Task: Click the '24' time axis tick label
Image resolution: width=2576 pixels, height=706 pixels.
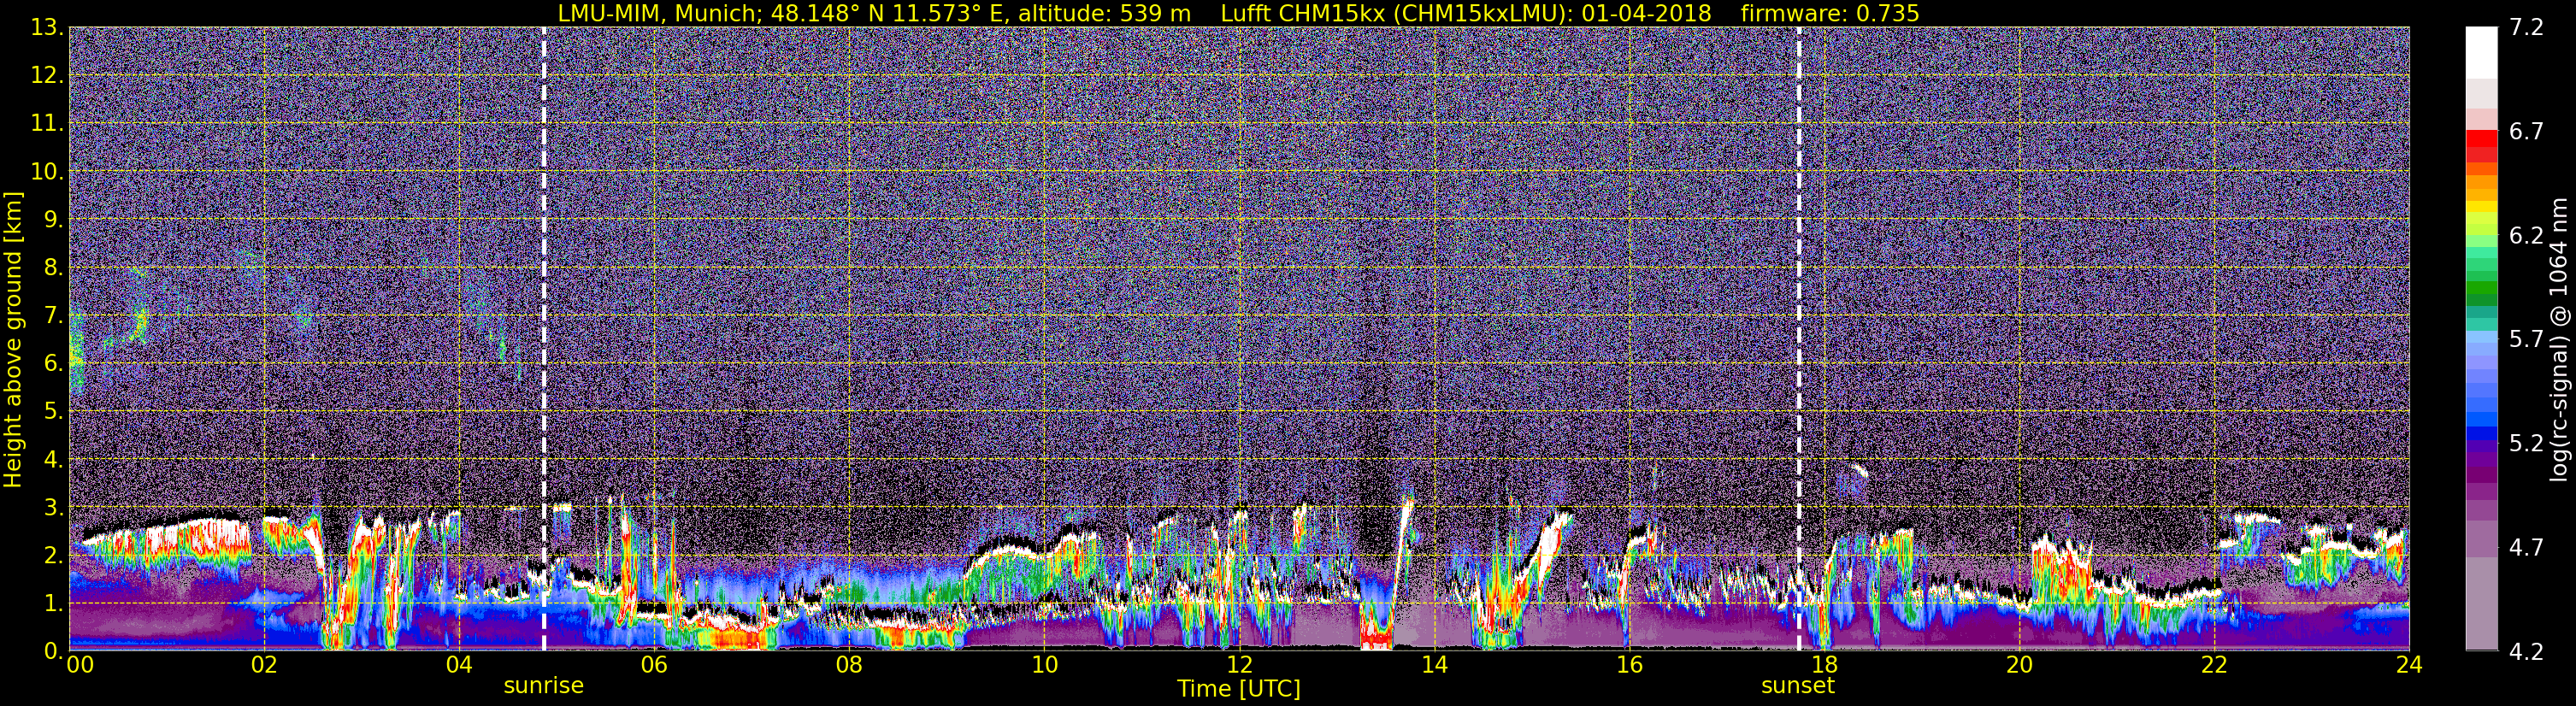Action: click(2409, 666)
